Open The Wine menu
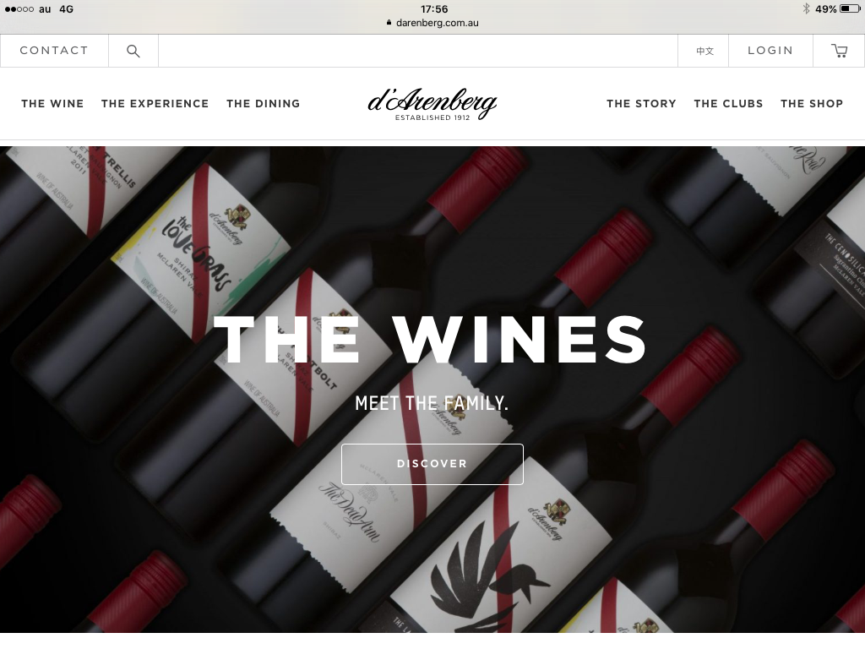 click(52, 104)
